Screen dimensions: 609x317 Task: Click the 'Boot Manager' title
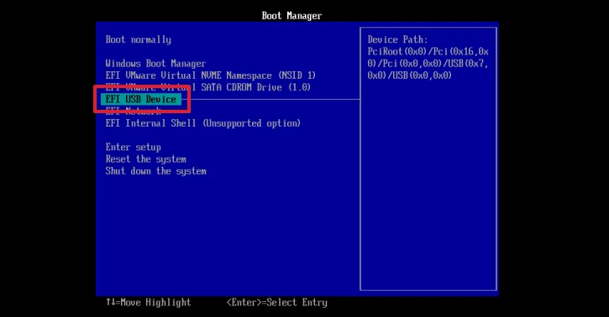point(291,16)
